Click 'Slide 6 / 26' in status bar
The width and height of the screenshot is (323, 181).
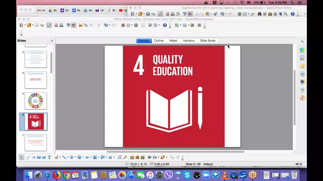coord(193,164)
